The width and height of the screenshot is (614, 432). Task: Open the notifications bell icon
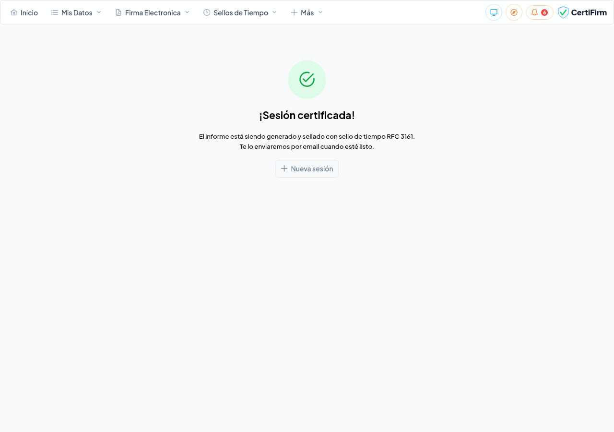[x=534, y=12]
